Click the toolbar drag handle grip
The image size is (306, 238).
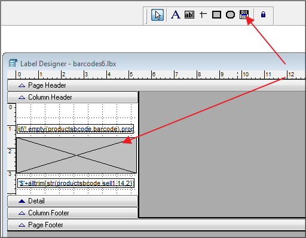(x=146, y=16)
